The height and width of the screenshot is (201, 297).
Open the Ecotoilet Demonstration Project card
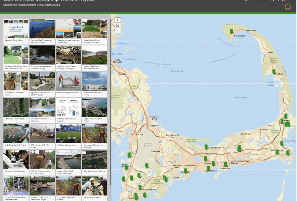[69, 110]
